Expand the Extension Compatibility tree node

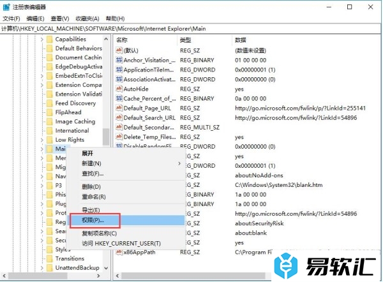tap(41, 85)
